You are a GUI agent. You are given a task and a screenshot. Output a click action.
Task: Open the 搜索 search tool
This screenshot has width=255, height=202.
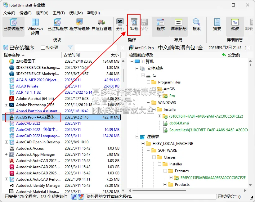click(196, 25)
